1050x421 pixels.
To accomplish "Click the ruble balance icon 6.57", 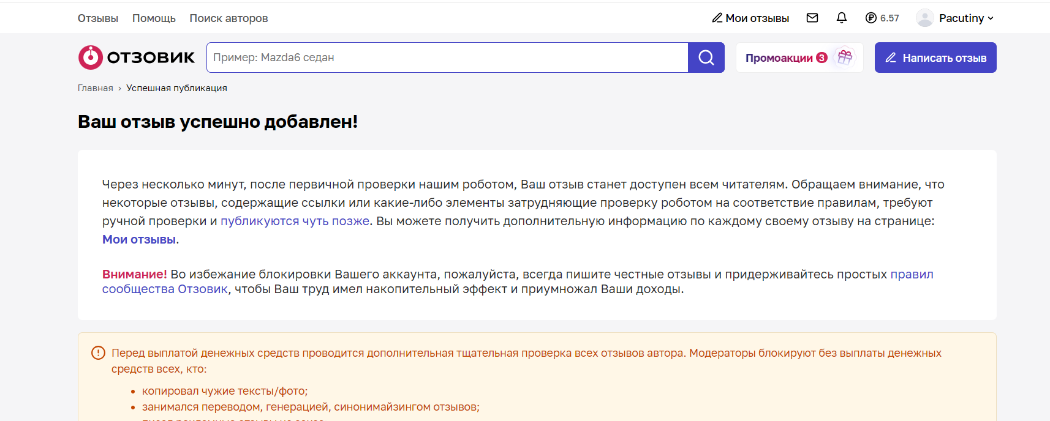I will tap(882, 18).
